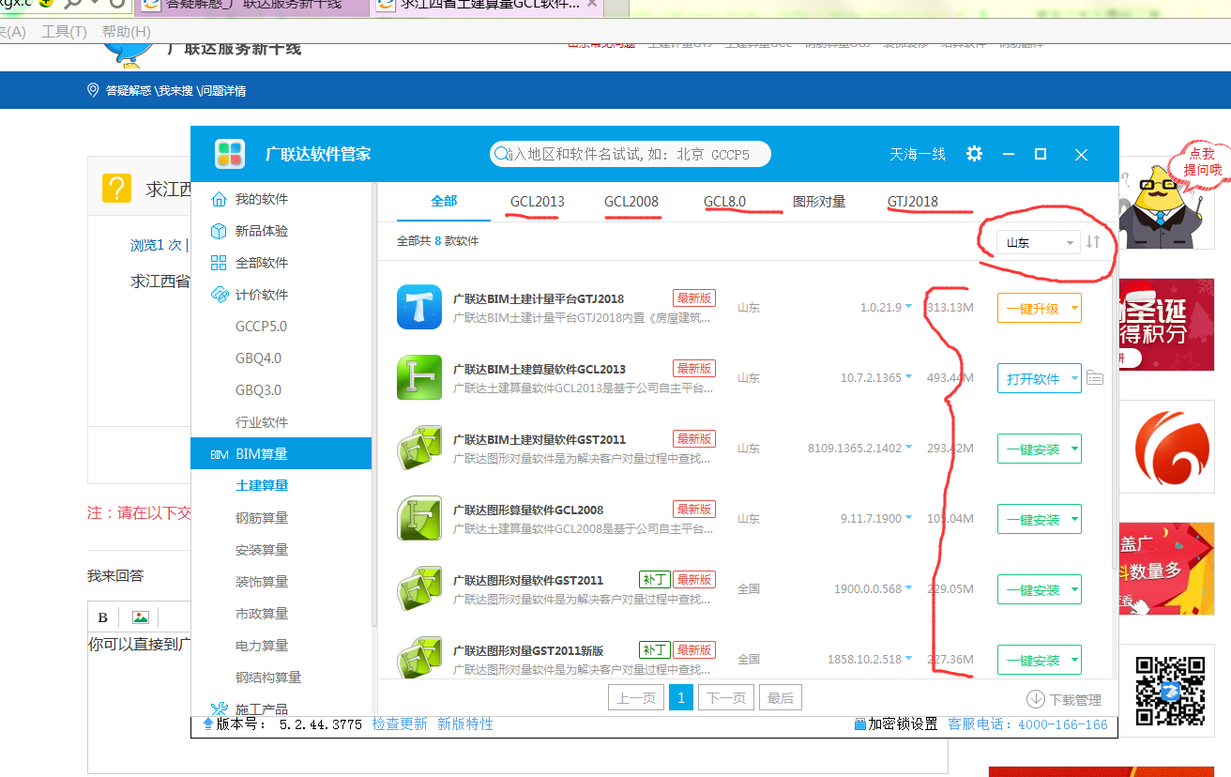Select 行业软件 in sidebar
The height and width of the screenshot is (777, 1231).
[x=262, y=422]
